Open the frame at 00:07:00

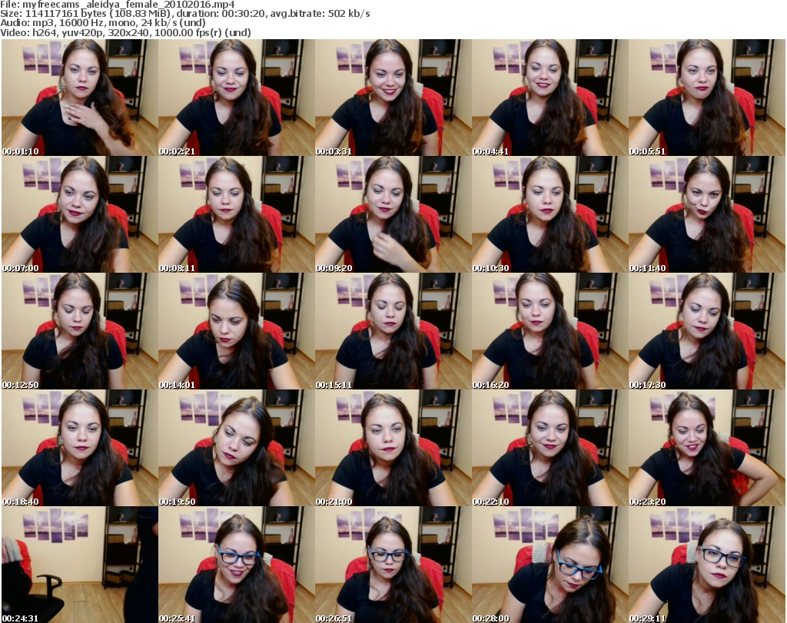[79, 214]
